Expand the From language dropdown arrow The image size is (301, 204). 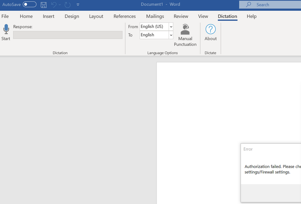pos(171,27)
